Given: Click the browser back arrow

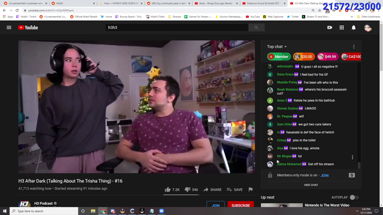Looking at the screenshot, I should click(x=4, y=11).
